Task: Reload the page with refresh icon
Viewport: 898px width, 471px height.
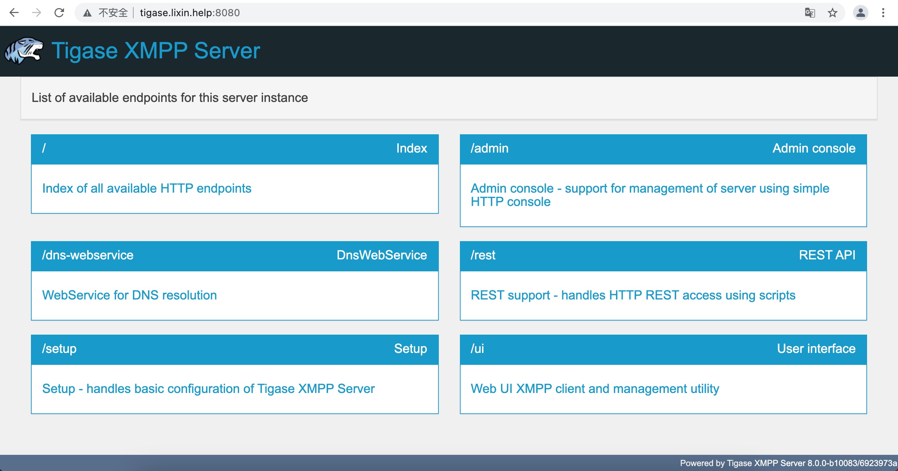Action: [x=59, y=13]
